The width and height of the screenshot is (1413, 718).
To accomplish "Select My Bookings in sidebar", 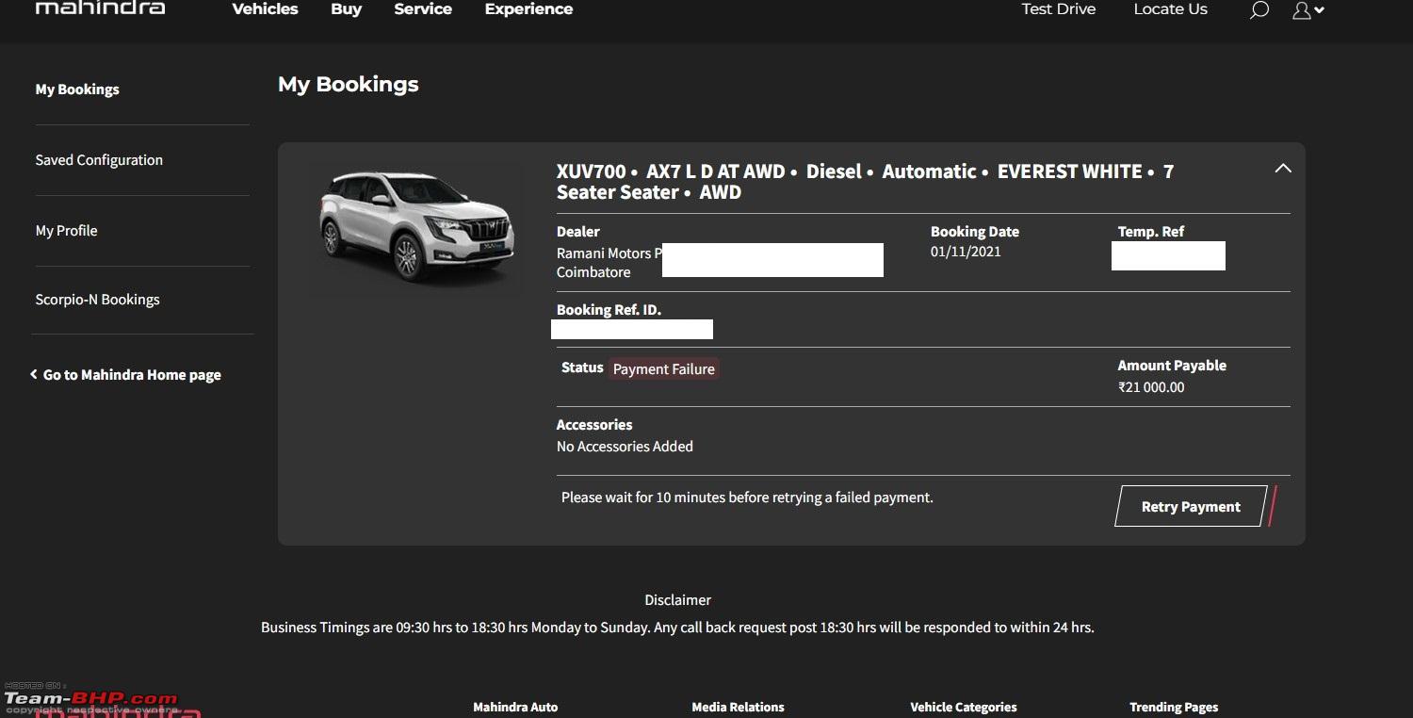I will tap(77, 90).
